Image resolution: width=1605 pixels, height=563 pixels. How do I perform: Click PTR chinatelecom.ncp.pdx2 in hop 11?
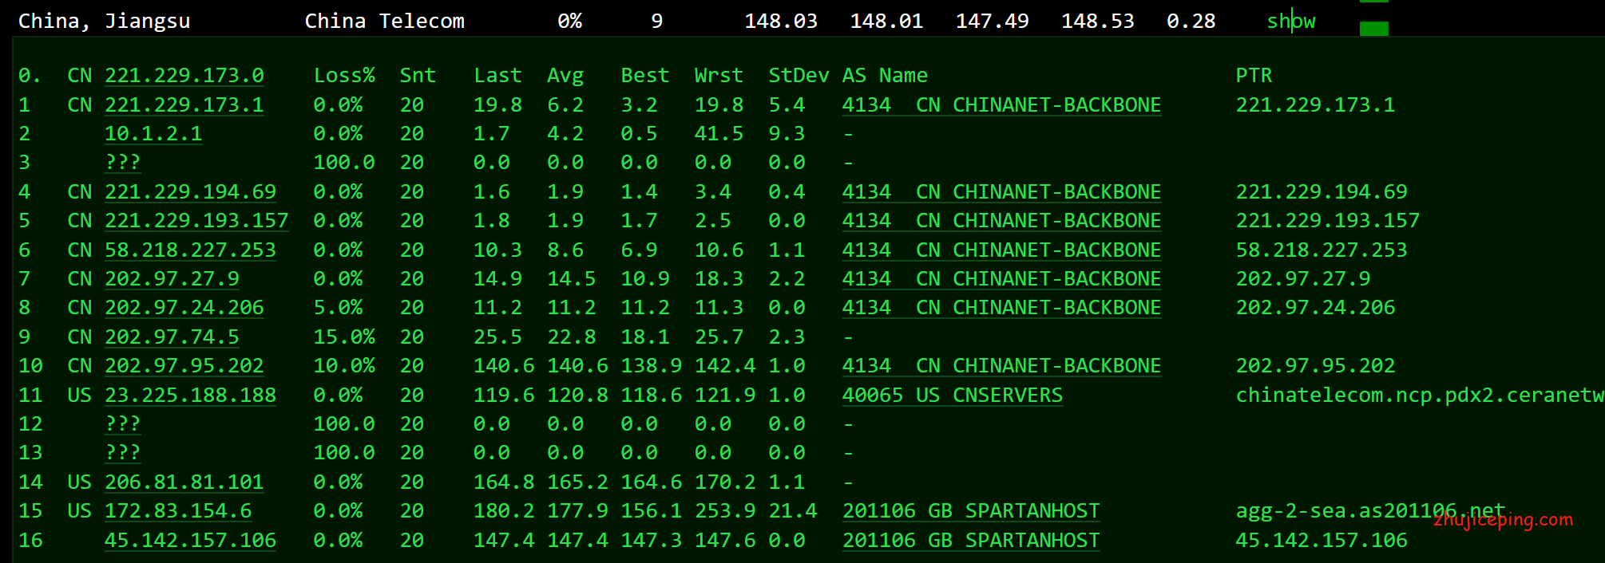[1420, 396]
